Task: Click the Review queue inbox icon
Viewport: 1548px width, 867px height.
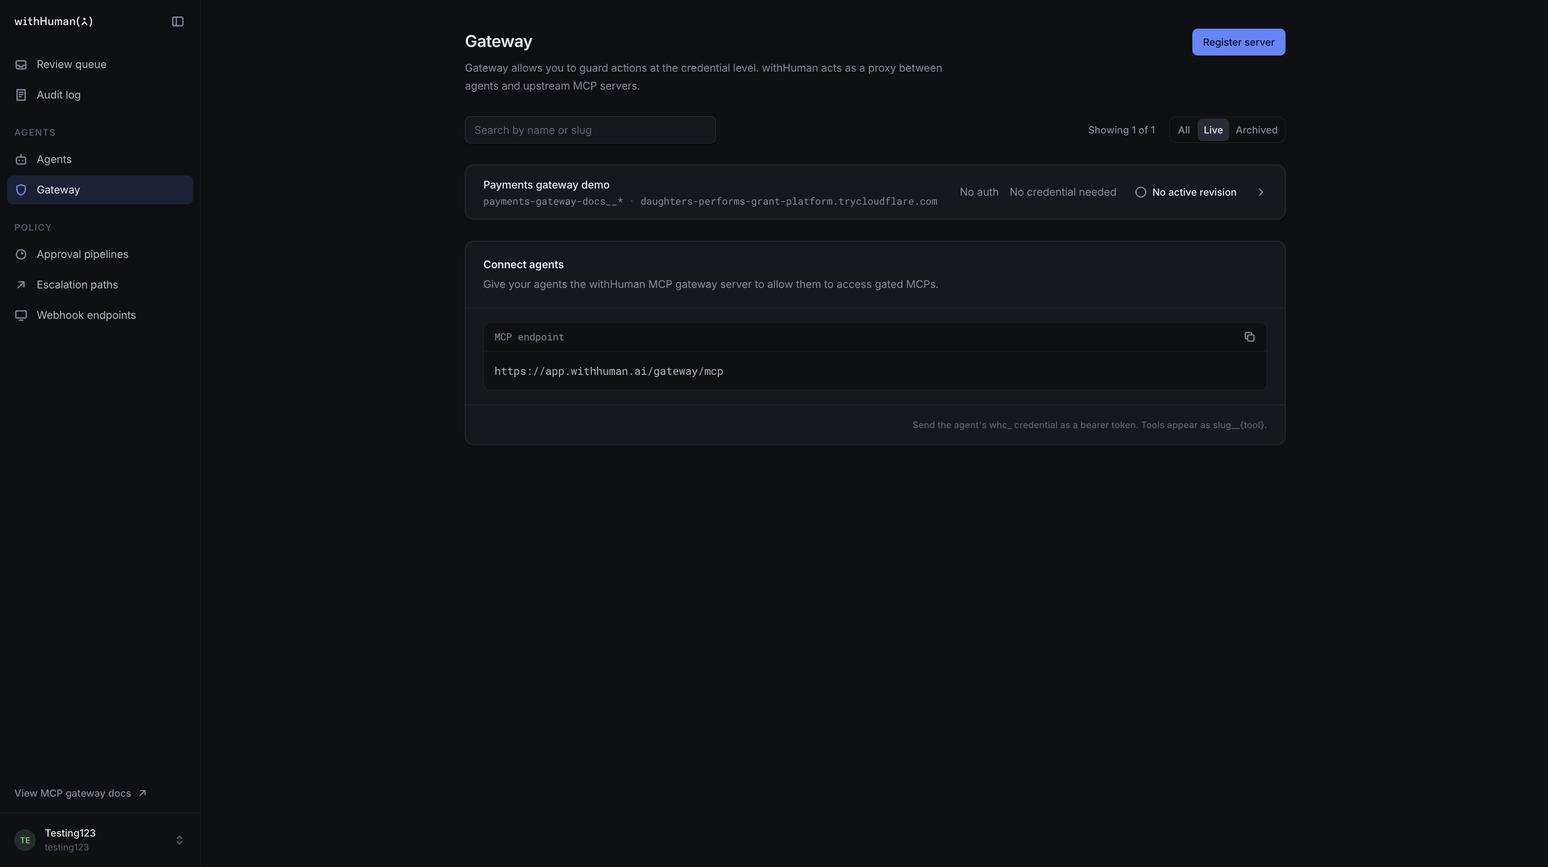Action: [x=21, y=64]
